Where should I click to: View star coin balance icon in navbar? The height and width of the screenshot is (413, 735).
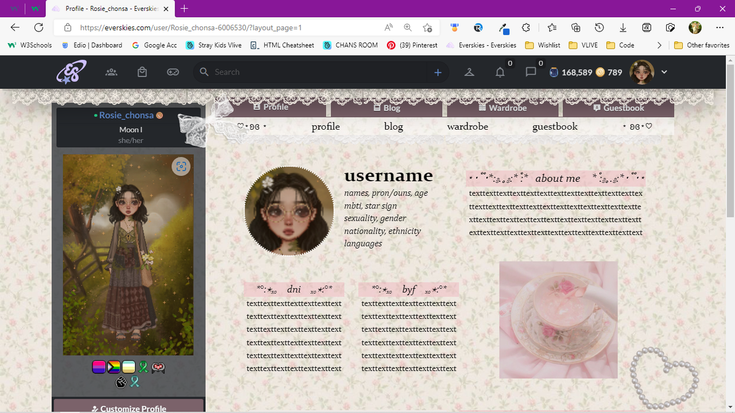[x=554, y=72]
